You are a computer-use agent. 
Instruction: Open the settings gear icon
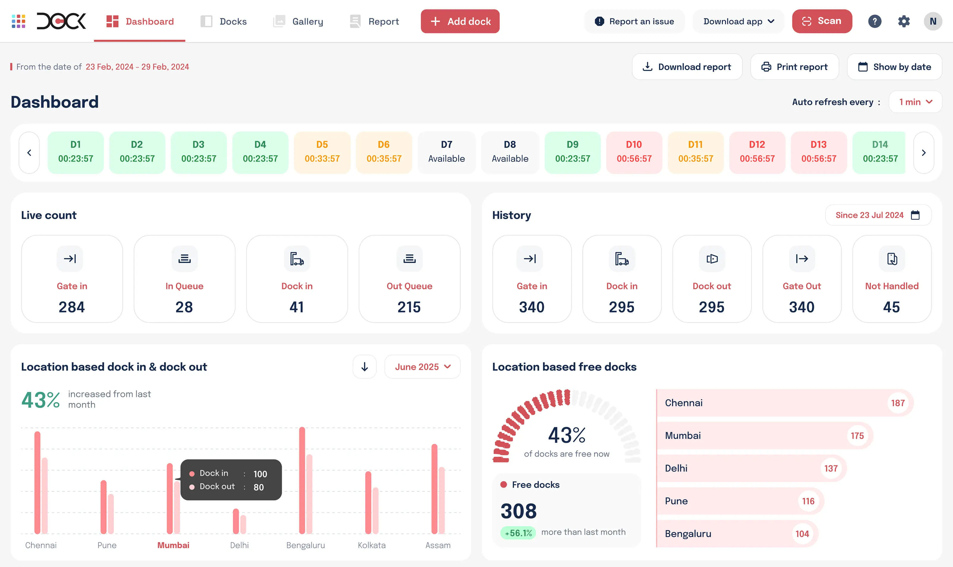point(903,21)
